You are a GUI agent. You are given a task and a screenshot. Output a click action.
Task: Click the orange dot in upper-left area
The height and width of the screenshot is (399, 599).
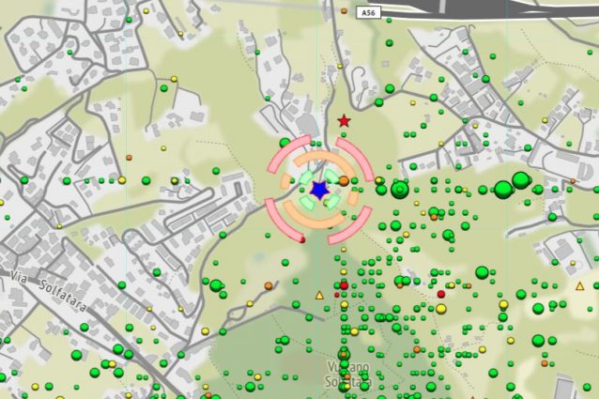129,158
